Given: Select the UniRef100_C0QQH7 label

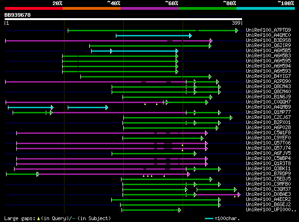Looking at the screenshot, I should (268, 102).
